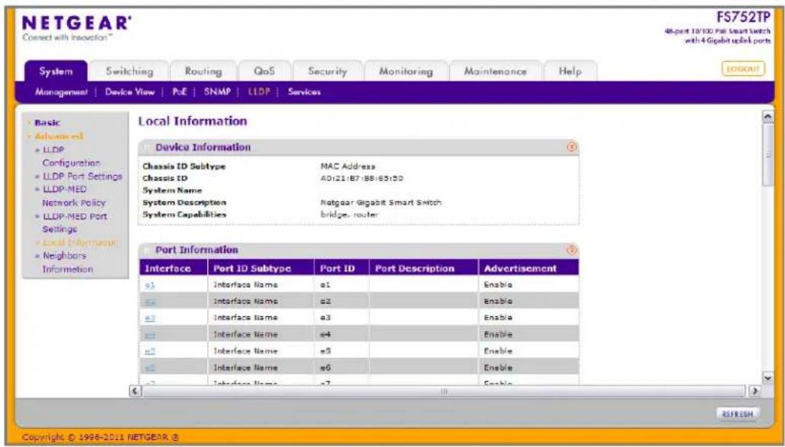The width and height of the screenshot is (785, 447).
Task: Switch to the Switching tab
Action: (129, 71)
